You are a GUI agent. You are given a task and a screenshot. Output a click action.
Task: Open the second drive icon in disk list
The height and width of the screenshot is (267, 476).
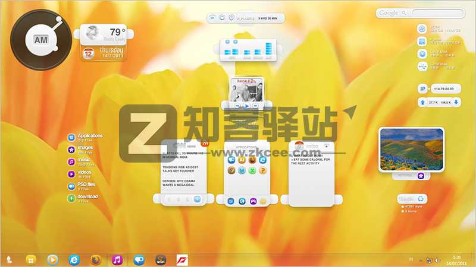[x=422, y=42]
